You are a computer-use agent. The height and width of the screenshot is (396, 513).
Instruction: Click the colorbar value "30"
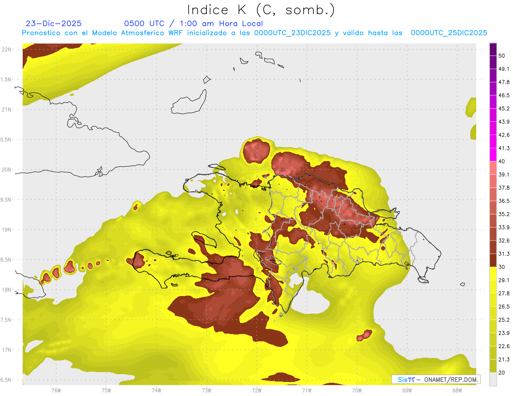502,267
